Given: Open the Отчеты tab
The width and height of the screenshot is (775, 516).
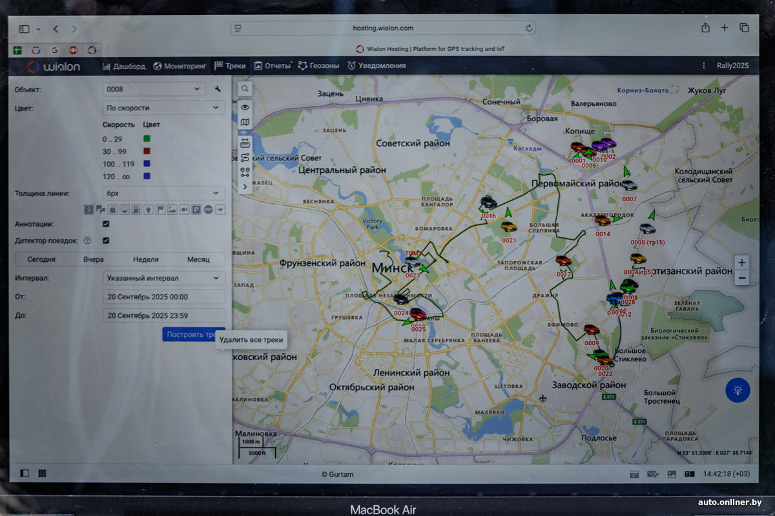Looking at the screenshot, I should tap(273, 66).
